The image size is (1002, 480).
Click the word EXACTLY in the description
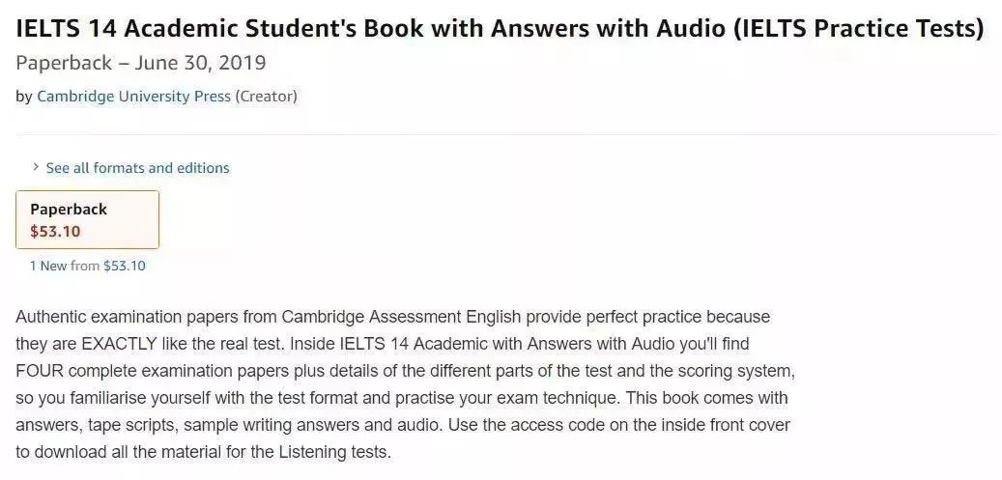(119, 344)
